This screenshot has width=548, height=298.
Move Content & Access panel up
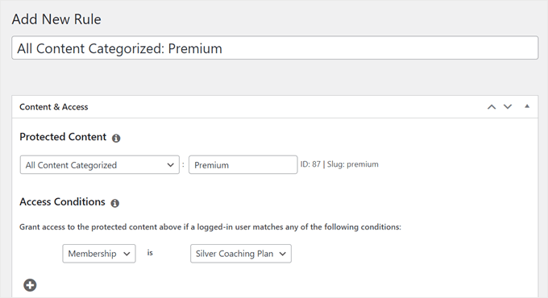click(x=492, y=107)
